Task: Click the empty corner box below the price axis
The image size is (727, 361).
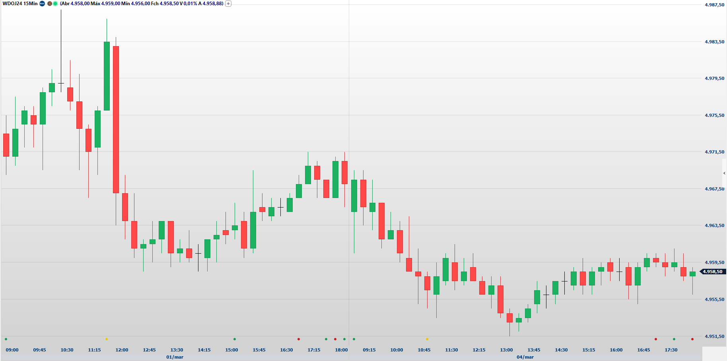Action: pos(714,353)
